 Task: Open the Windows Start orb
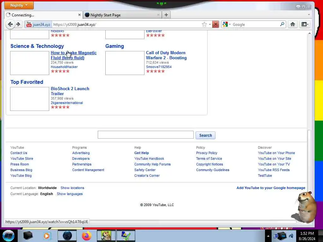[9, 235]
